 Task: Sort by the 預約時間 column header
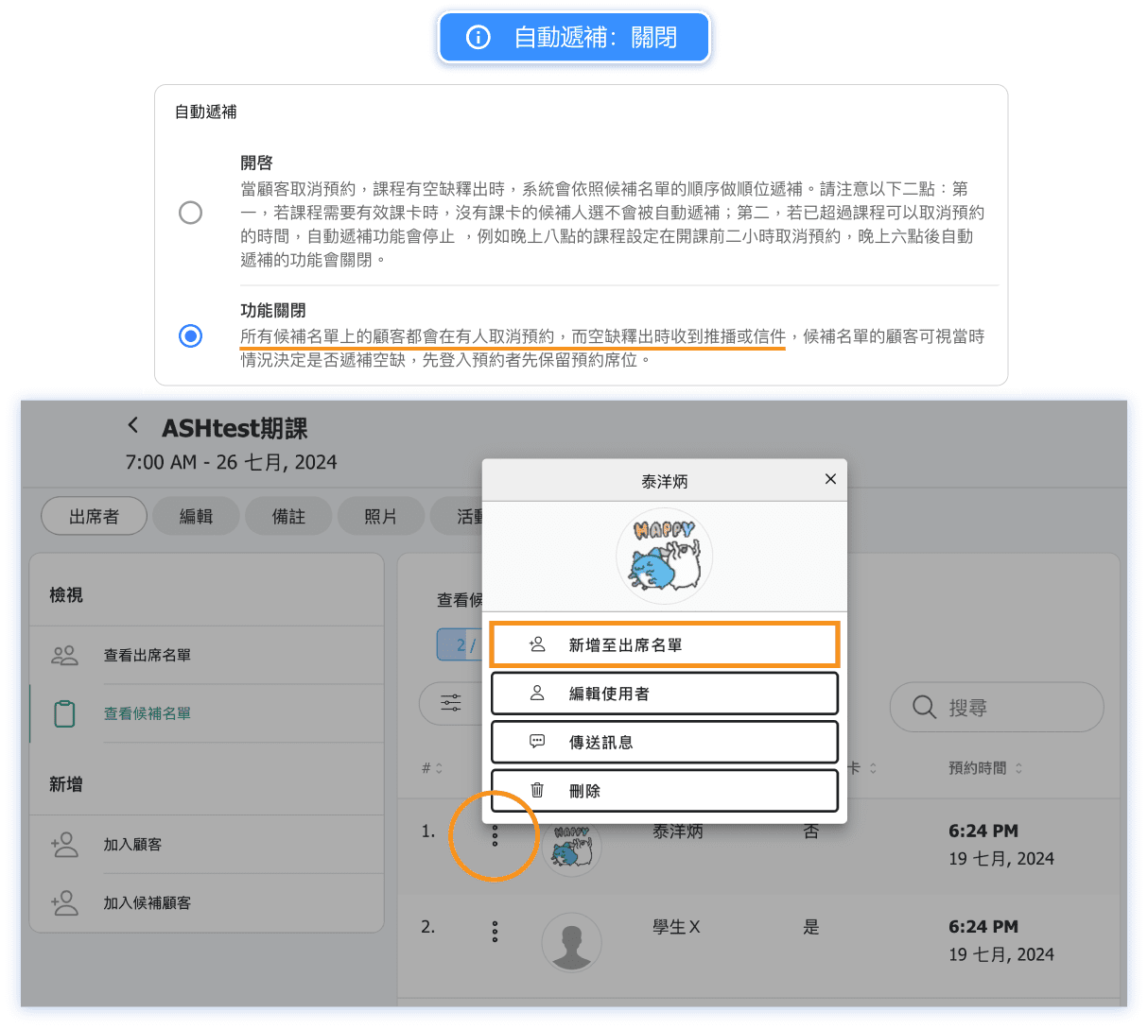point(984,768)
